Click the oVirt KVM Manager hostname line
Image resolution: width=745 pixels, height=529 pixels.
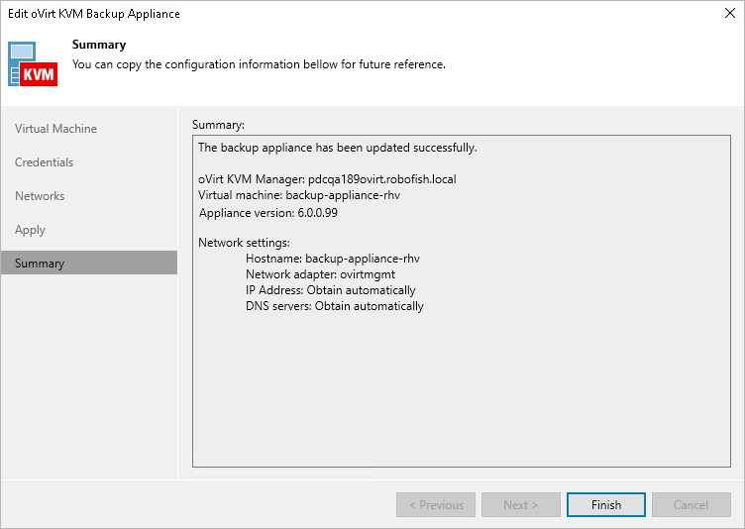327,179
